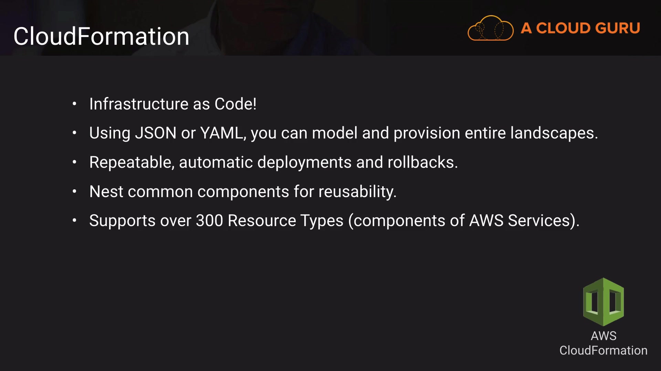The height and width of the screenshot is (371, 661).
Task: Click the bullet dot before "Repeatable"
Action: click(74, 162)
